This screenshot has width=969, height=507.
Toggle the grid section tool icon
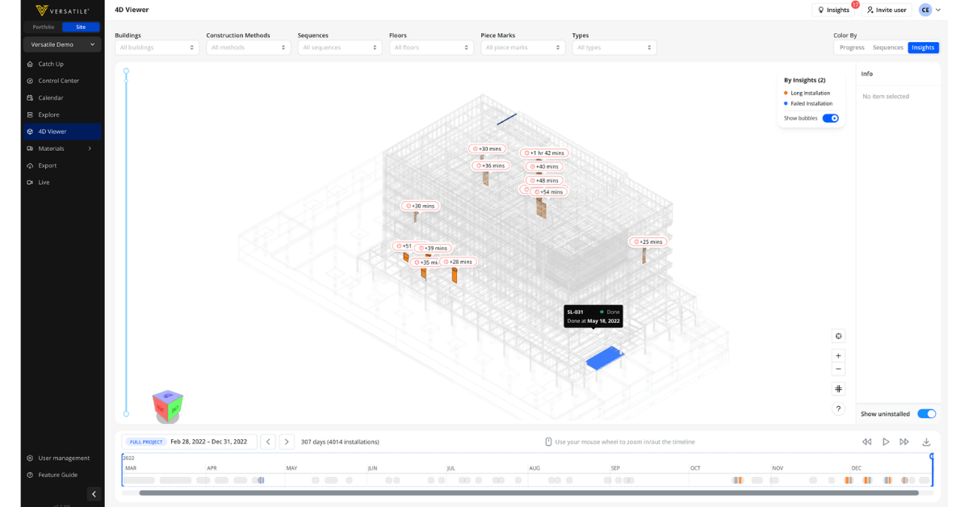tap(838, 389)
